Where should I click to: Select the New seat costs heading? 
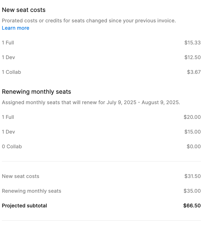[x=24, y=10]
